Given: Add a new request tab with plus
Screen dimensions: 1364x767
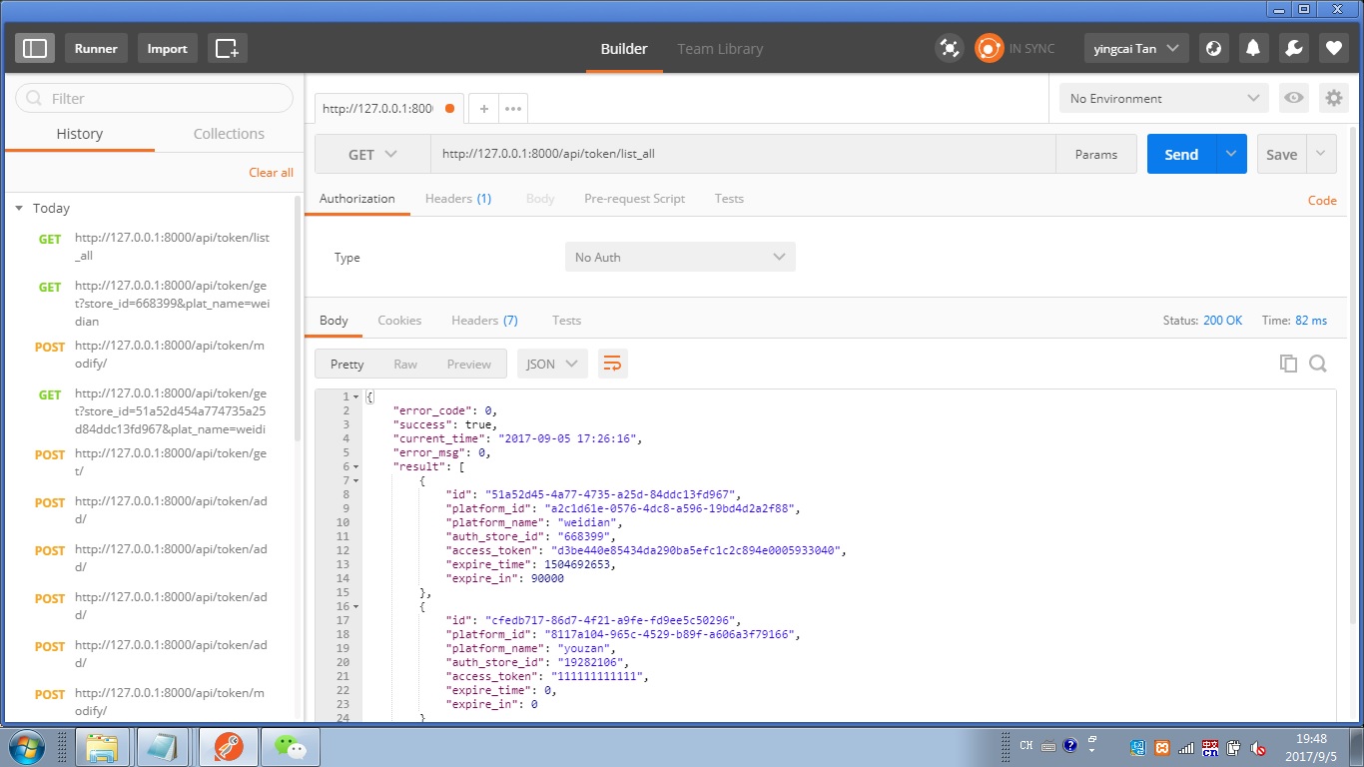Looking at the screenshot, I should coord(483,109).
